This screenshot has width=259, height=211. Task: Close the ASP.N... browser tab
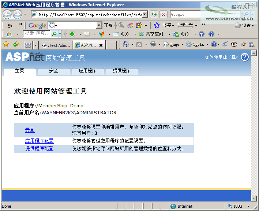point(101,45)
